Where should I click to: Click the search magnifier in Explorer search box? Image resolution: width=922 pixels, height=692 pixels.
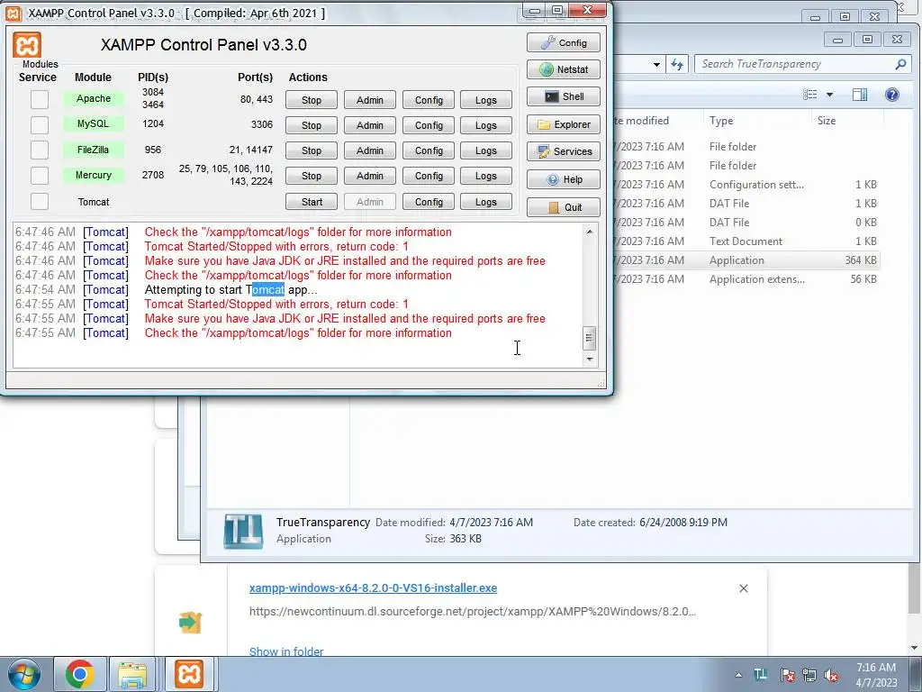(x=900, y=64)
